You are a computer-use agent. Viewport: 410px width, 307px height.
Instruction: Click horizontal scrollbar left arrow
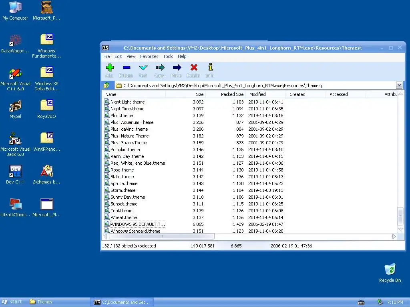105,237
